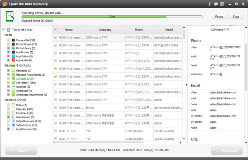Select the Message Attachments icon
This screenshot has height=160, width=248.
(x=14, y=74)
